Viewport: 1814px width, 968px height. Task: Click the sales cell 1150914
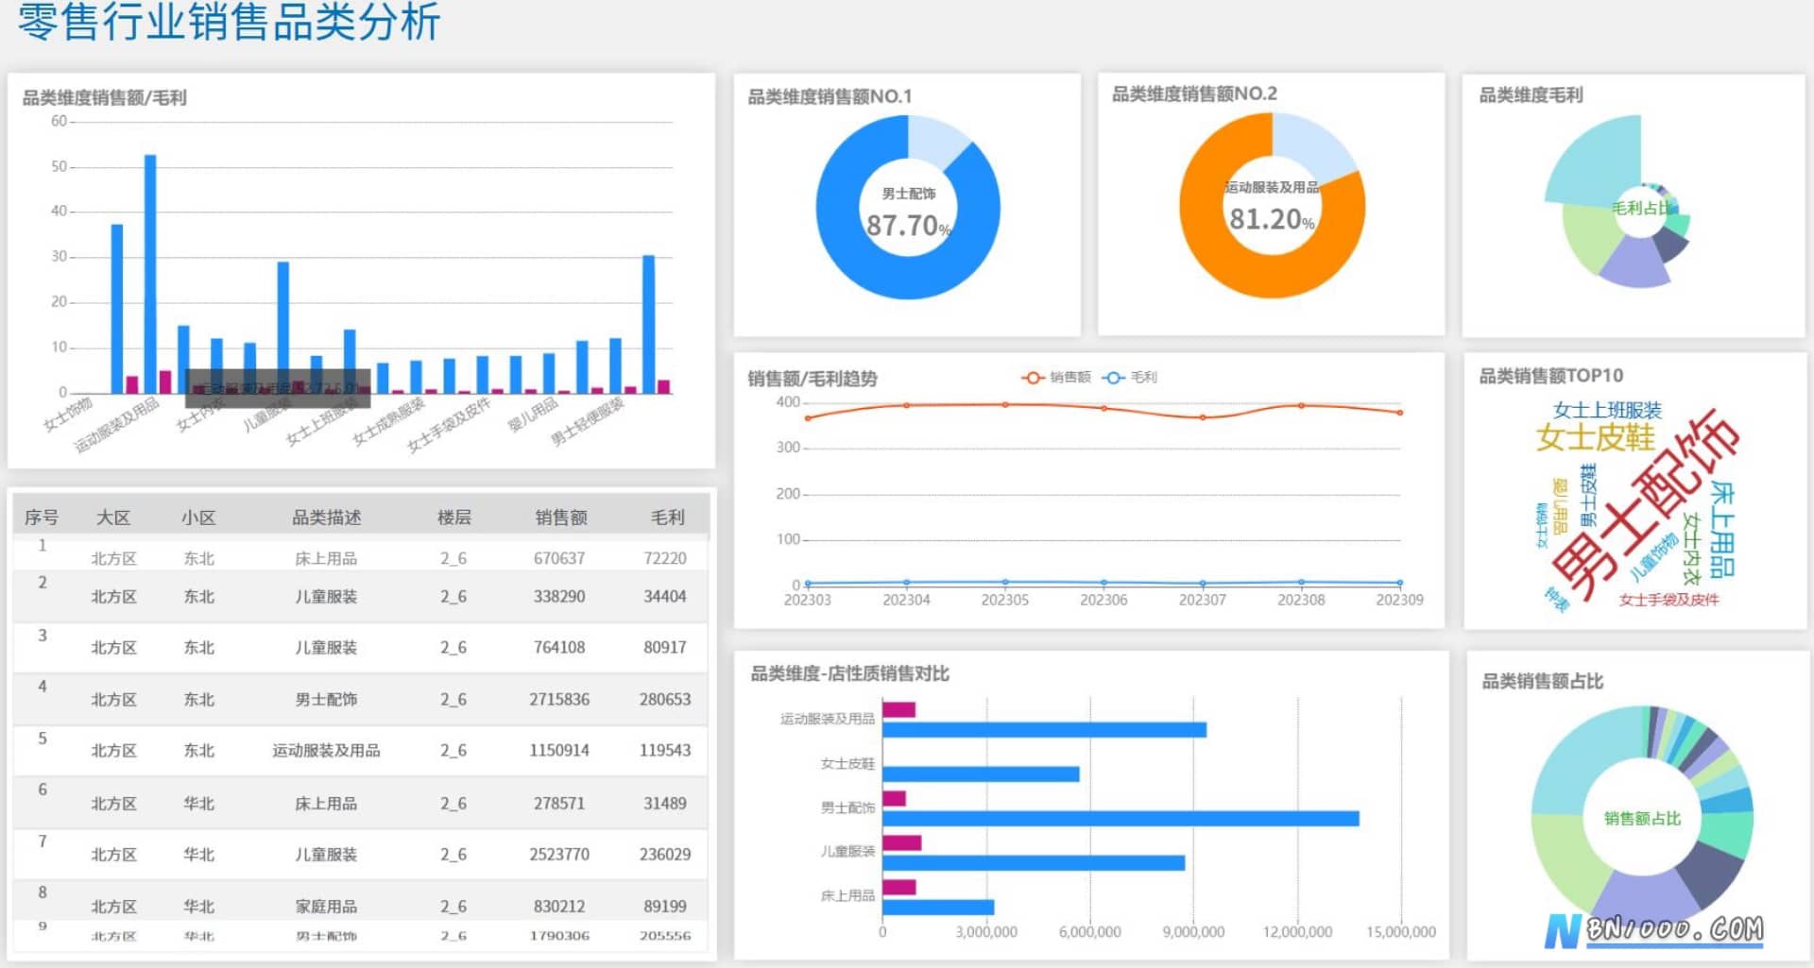click(x=559, y=751)
